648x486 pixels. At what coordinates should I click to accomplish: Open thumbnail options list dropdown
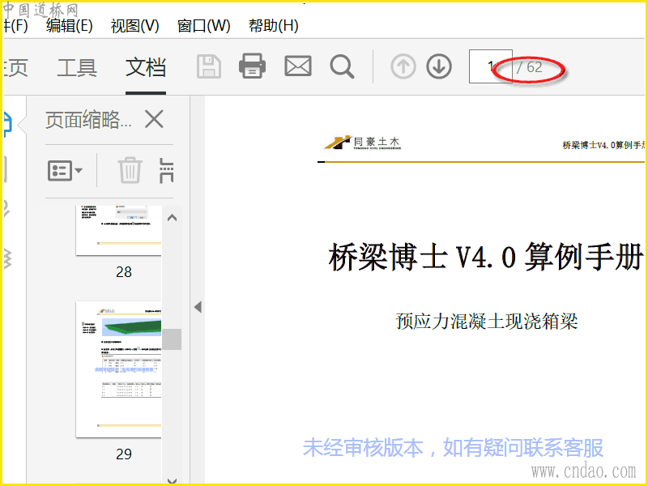[66, 170]
